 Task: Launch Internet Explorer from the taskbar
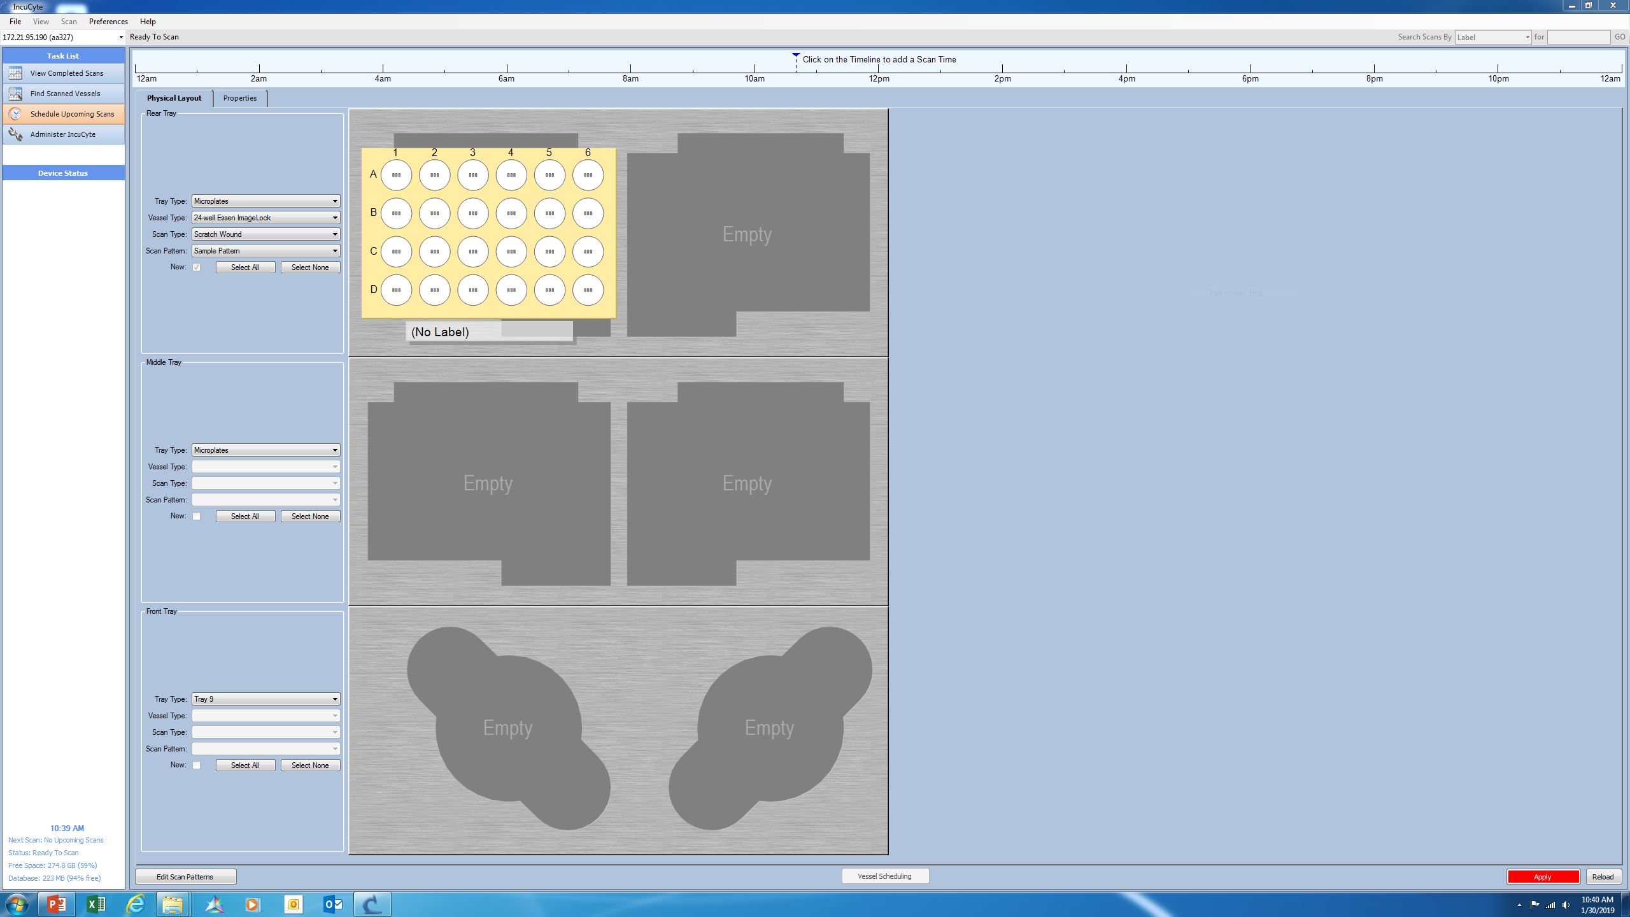[135, 904]
